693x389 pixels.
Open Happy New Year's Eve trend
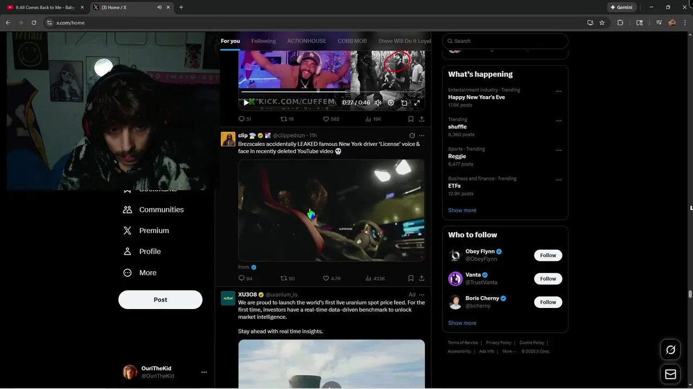(x=476, y=97)
